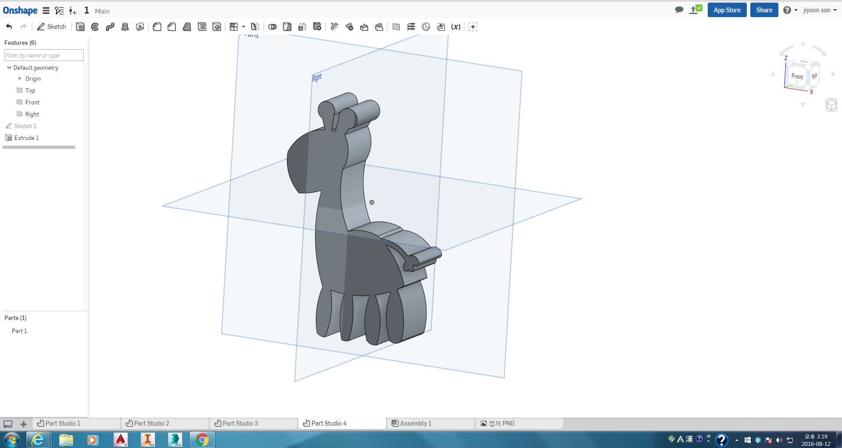The width and height of the screenshot is (842, 448).
Task: Select the Mirror tool
Action: point(255,27)
